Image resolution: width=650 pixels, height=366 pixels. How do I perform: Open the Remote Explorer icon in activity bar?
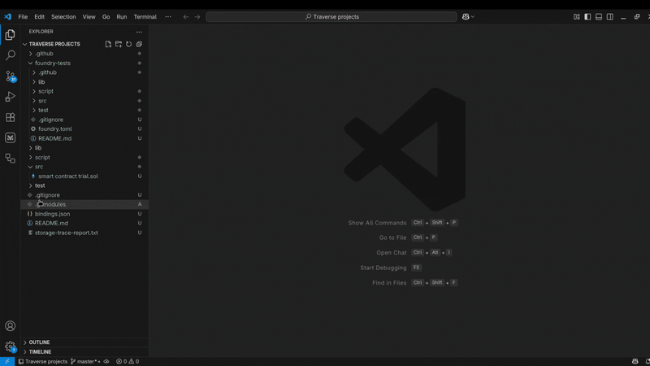(x=10, y=158)
